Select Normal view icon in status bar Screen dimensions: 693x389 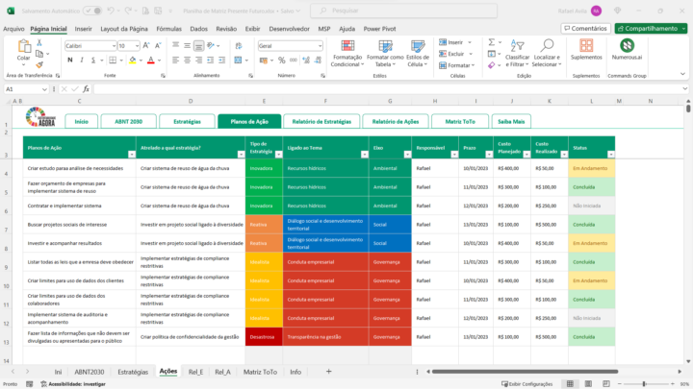pos(570,383)
